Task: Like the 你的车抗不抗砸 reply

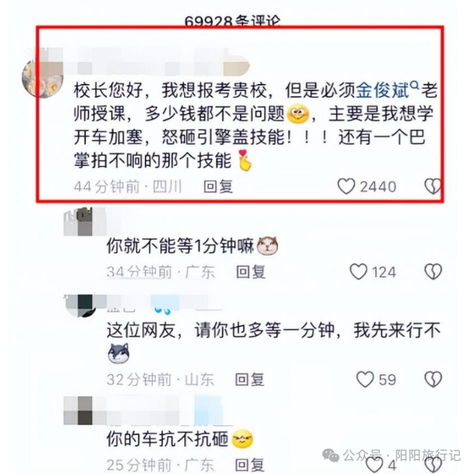Action: point(374,465)
